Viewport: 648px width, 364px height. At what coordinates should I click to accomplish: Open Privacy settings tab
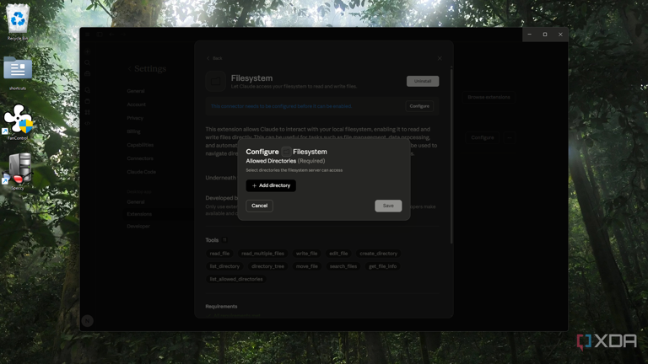[x=135, y=118]
